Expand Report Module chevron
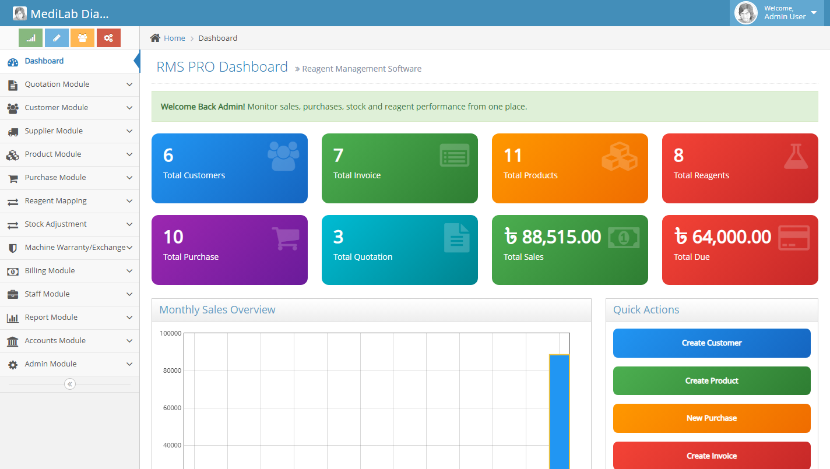This screenshot has height=469, width=830. [x=129, y=318]
